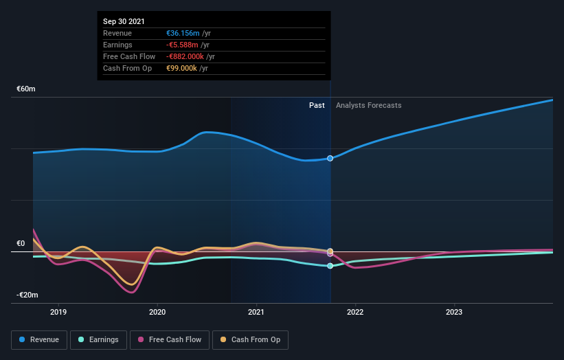
Task: Click the €0 y-axis label
Action: (x=21, y=243)
